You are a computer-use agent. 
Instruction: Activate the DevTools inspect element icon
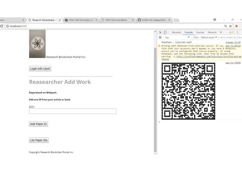click(x=160, y=32)
